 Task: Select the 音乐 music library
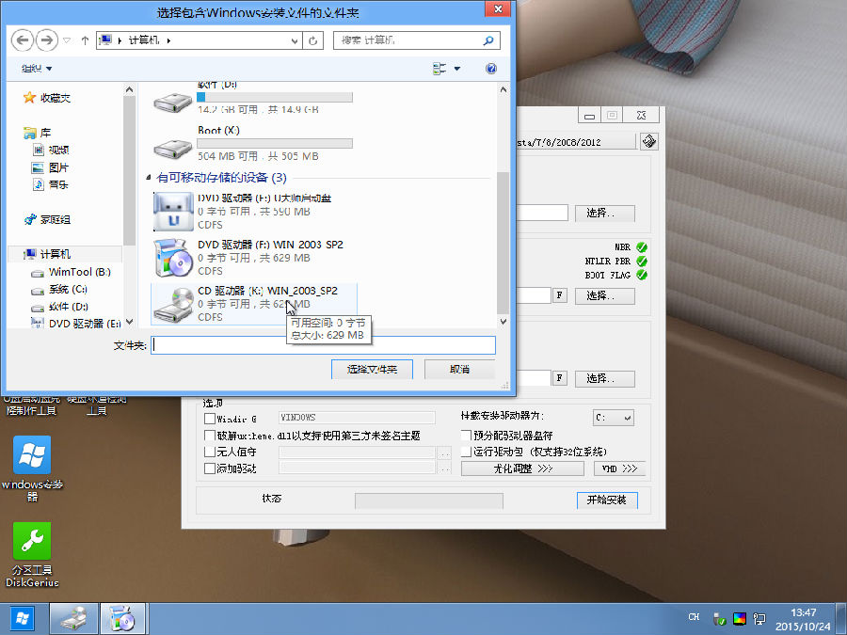50,184
